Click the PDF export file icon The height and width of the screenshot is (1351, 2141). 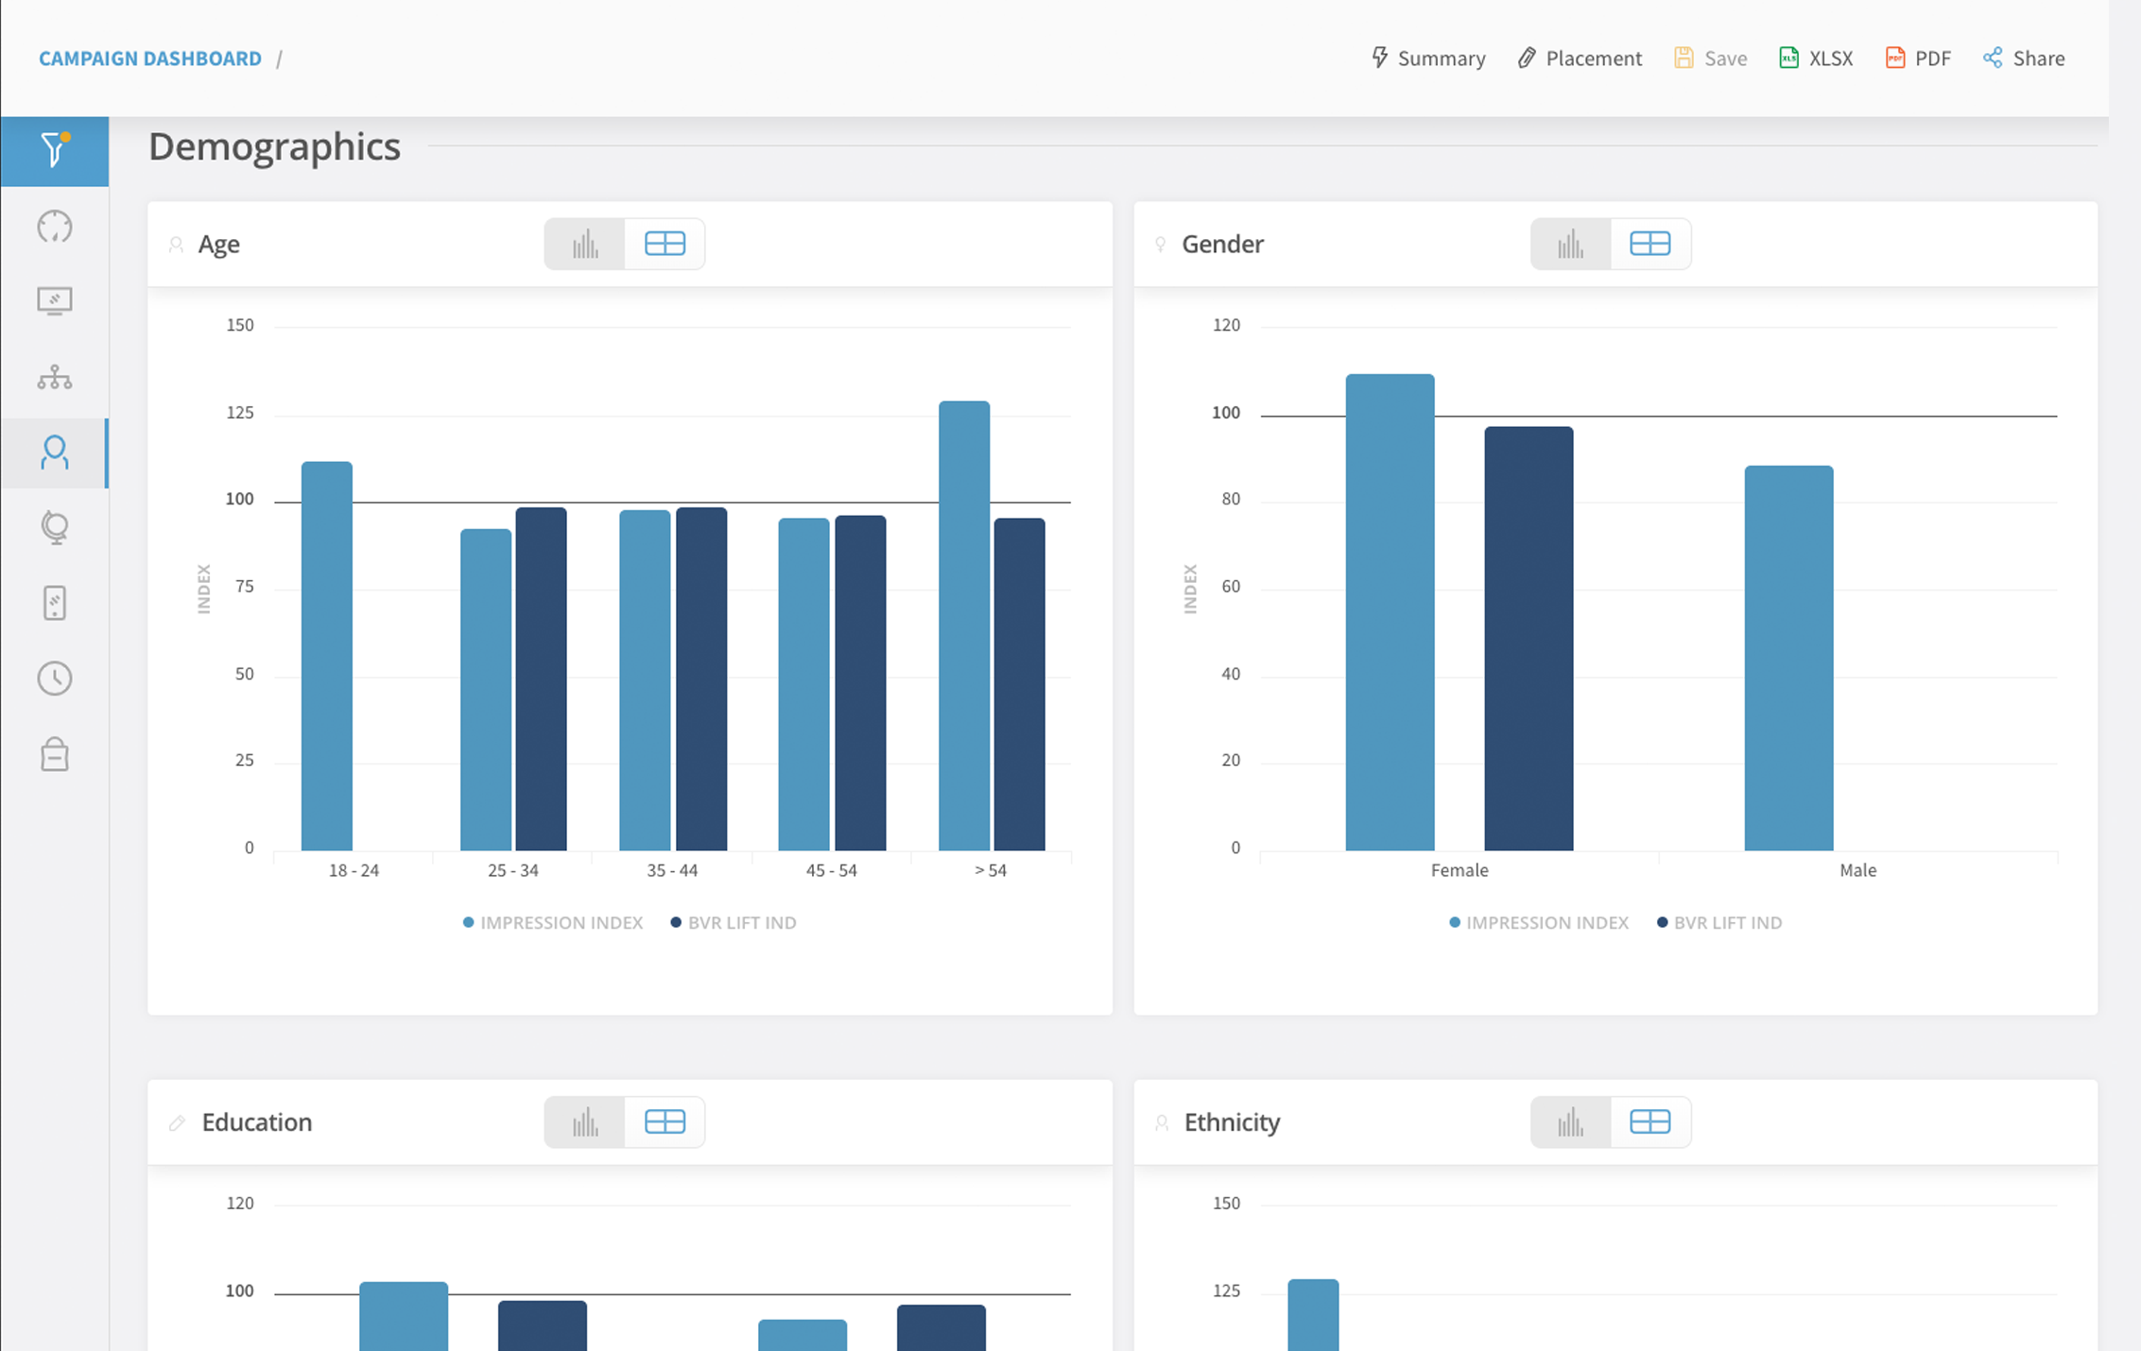click(x=1894, y=58)
